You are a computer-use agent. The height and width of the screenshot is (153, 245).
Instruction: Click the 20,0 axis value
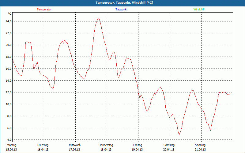click(9, 45)
